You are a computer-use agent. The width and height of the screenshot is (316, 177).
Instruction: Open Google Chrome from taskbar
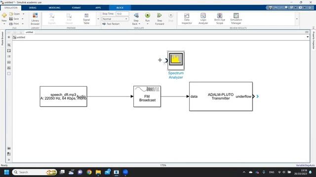[x=89, y=172]
